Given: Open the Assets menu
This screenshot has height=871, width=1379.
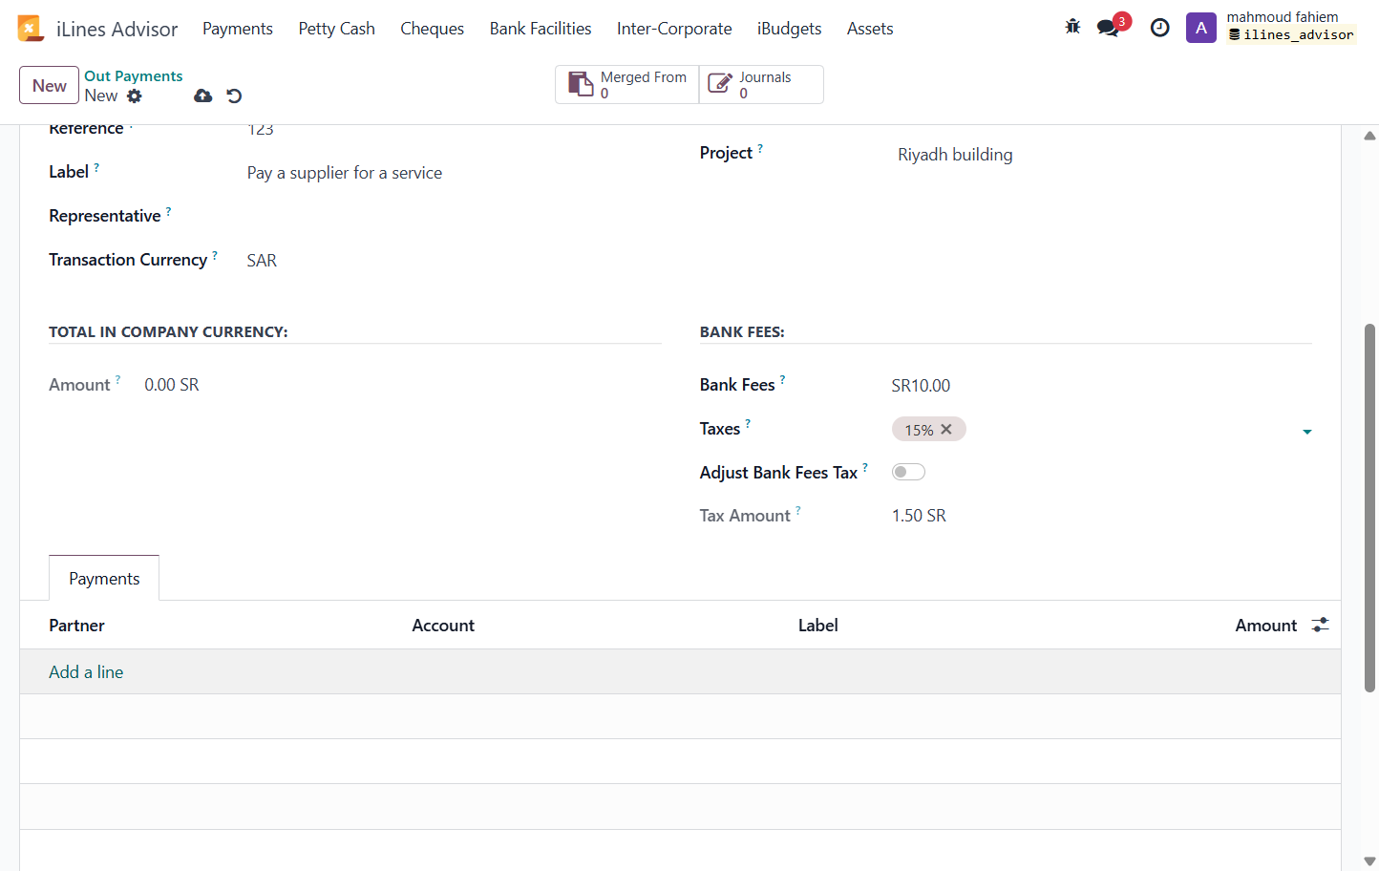Looking at the screenshot, I should pyautogui.click(x=870, y=29).
